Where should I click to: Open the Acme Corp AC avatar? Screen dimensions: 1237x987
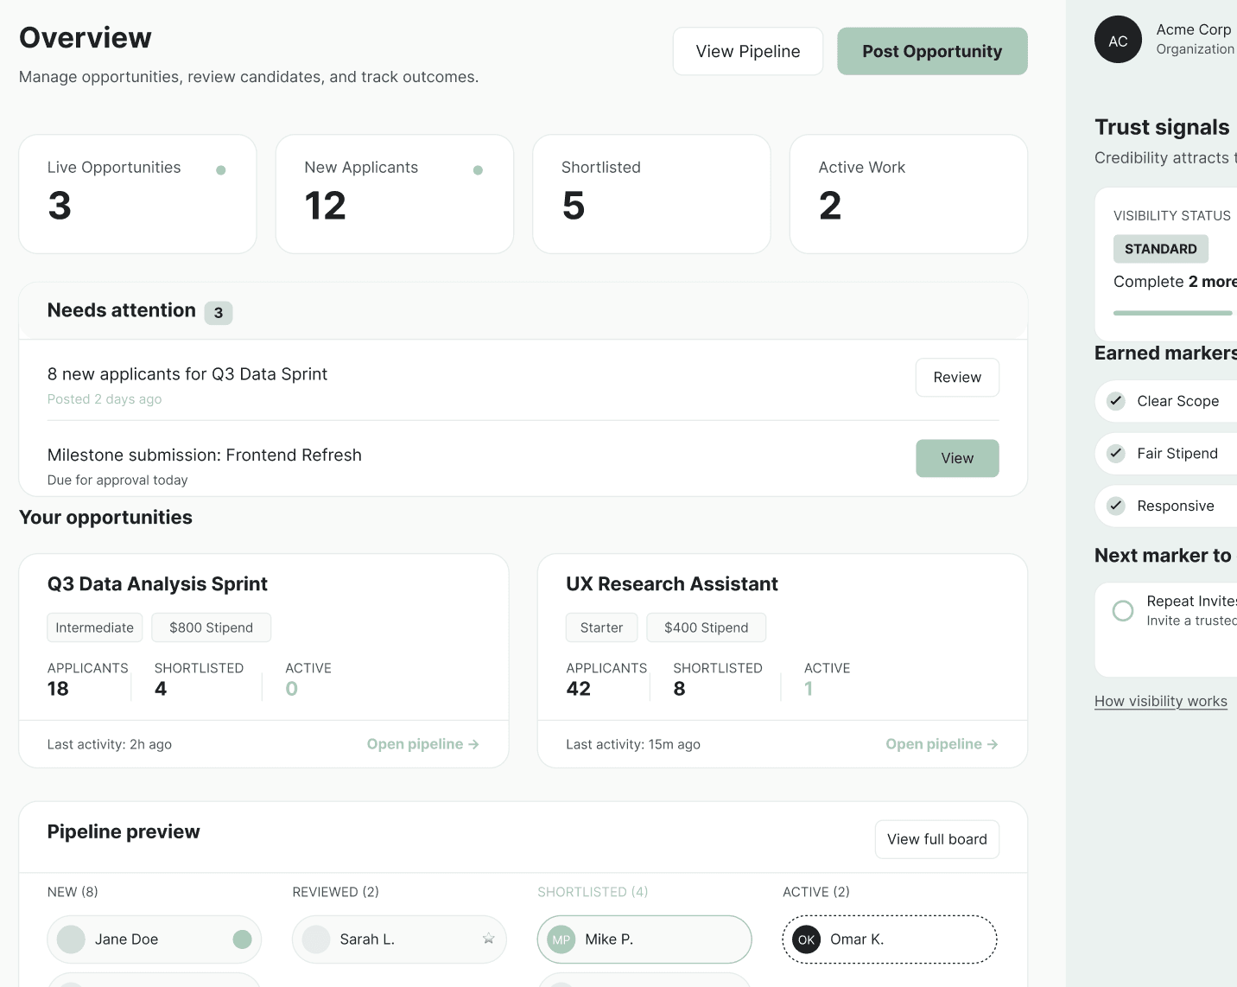[1118, 40]
